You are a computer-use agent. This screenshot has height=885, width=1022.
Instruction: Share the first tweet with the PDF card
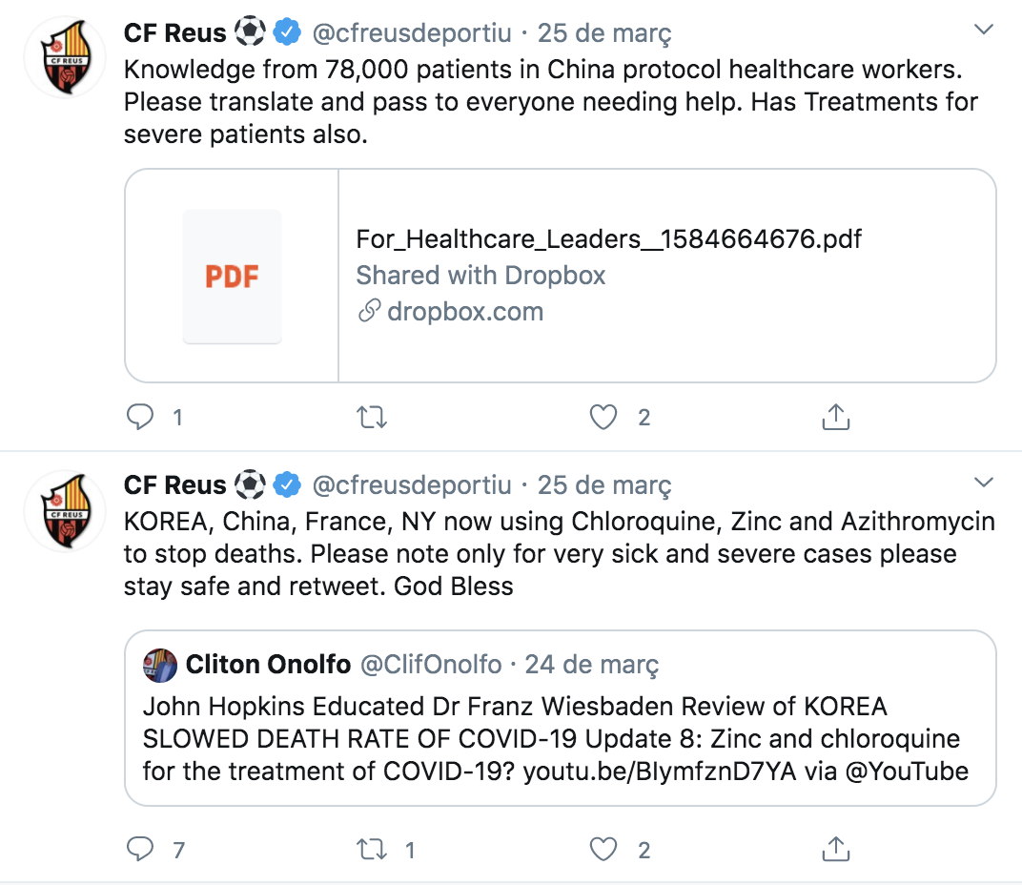pyautogui.click(x=835, y=417)
